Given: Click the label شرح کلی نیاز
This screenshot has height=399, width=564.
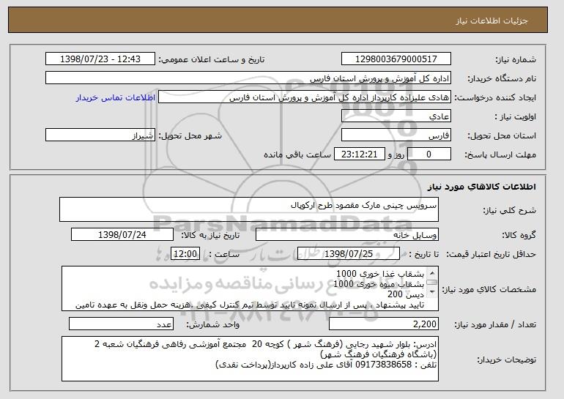Looking at the screenshot, I should tap(509, 210).
